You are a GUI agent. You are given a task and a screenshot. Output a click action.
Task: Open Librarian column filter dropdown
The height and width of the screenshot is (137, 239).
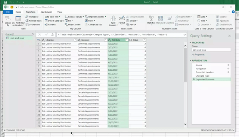[x=75, y=40]
